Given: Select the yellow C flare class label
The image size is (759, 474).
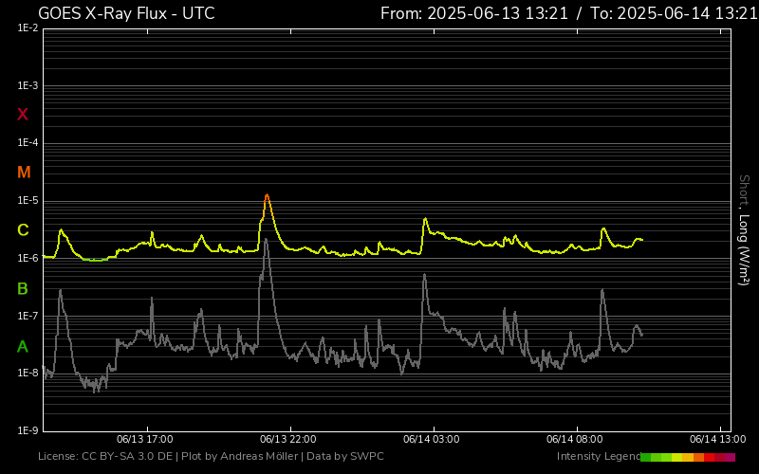Looking at the screenshot, I should tap(23, 230).
